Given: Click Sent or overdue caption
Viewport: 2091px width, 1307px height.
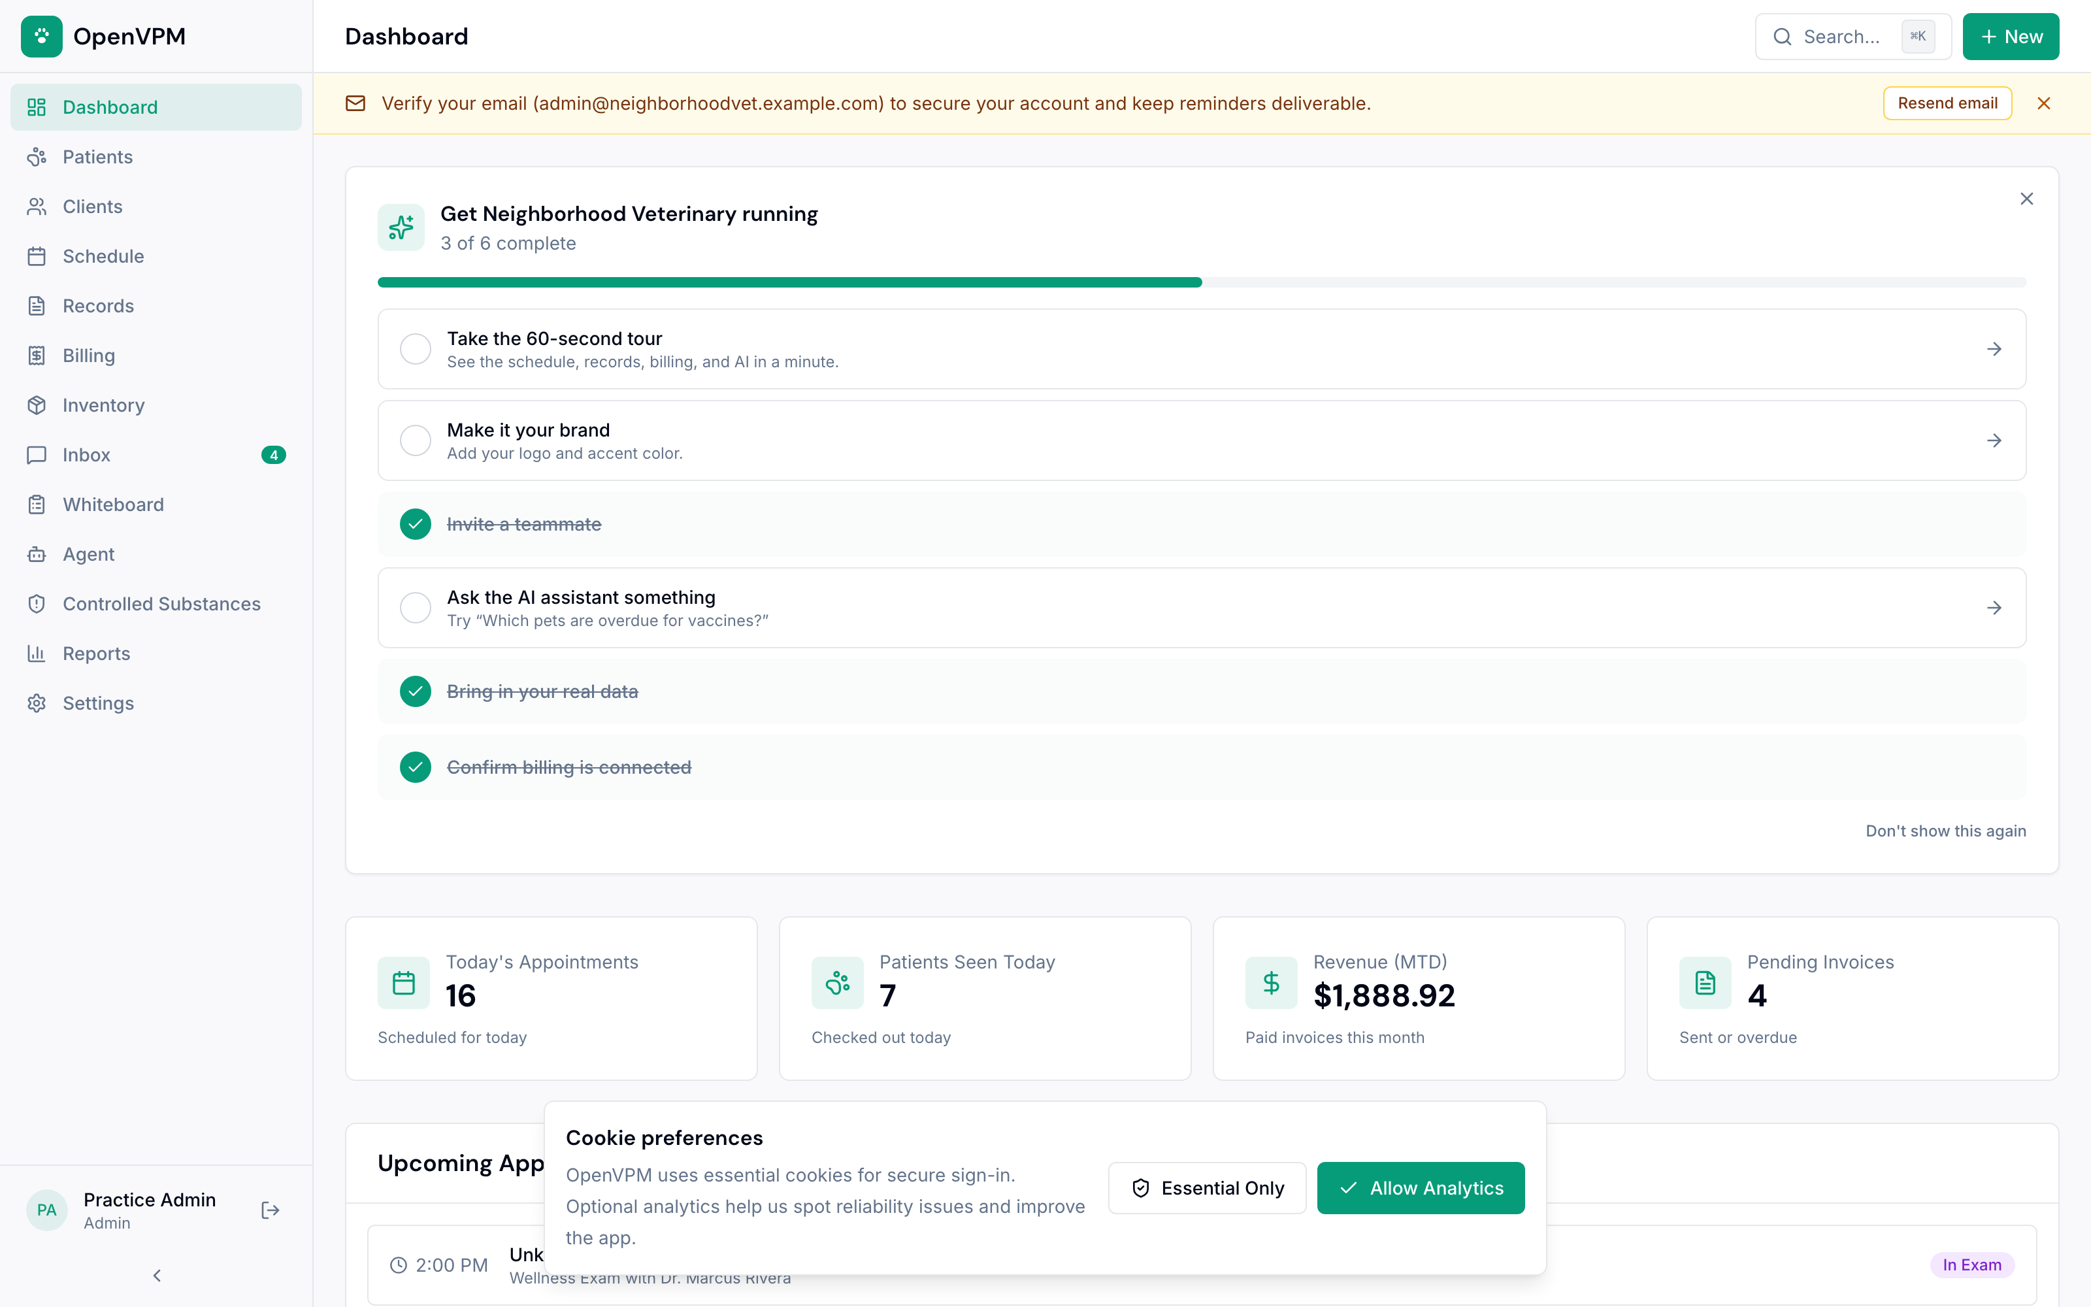Looking at the screenshot, I should (x=1737, y=1037).
